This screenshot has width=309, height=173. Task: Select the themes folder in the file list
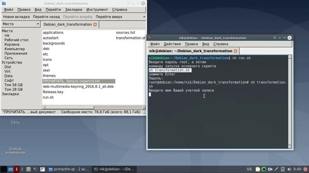point(49,76)
